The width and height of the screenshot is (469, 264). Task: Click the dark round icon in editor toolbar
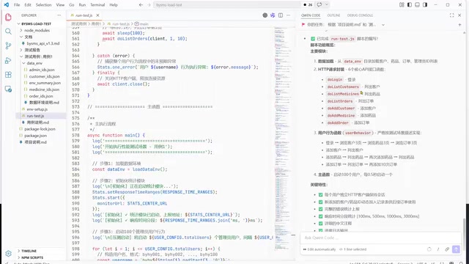265,15
